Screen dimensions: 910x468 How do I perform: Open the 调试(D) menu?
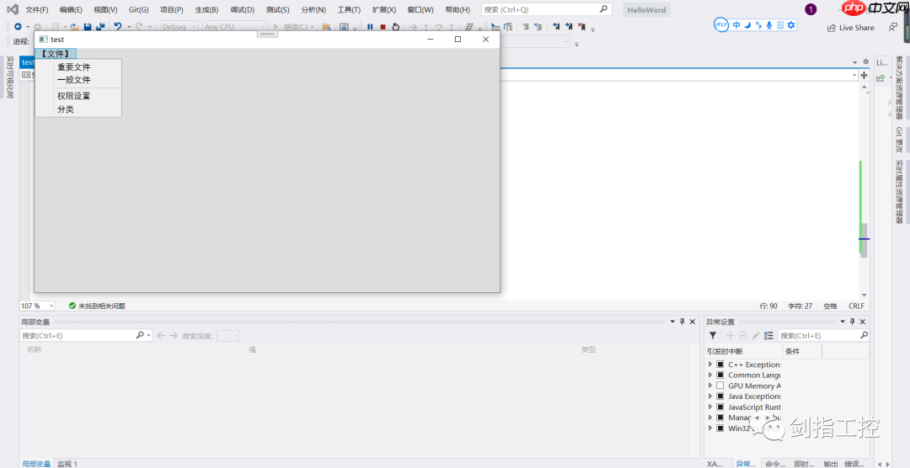pos(242,10)
